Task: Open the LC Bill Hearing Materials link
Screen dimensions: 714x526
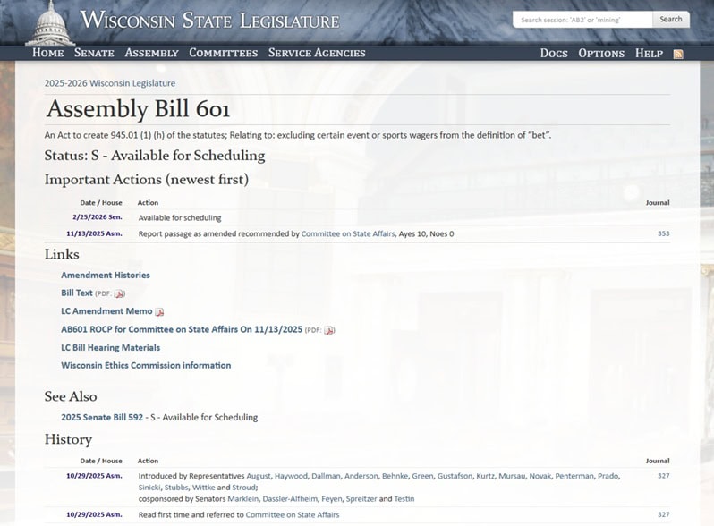Action: (x=111, y=347)
